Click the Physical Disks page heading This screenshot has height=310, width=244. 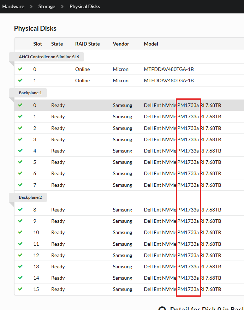pyautogui.click(x=35, y=29)
